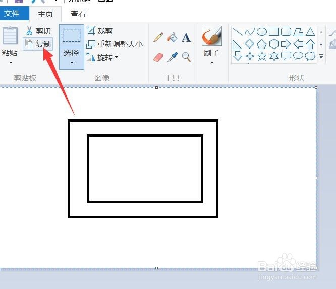Select the Up arrow shape
This screenshot has width=336, height=289.
pos(310,44)
